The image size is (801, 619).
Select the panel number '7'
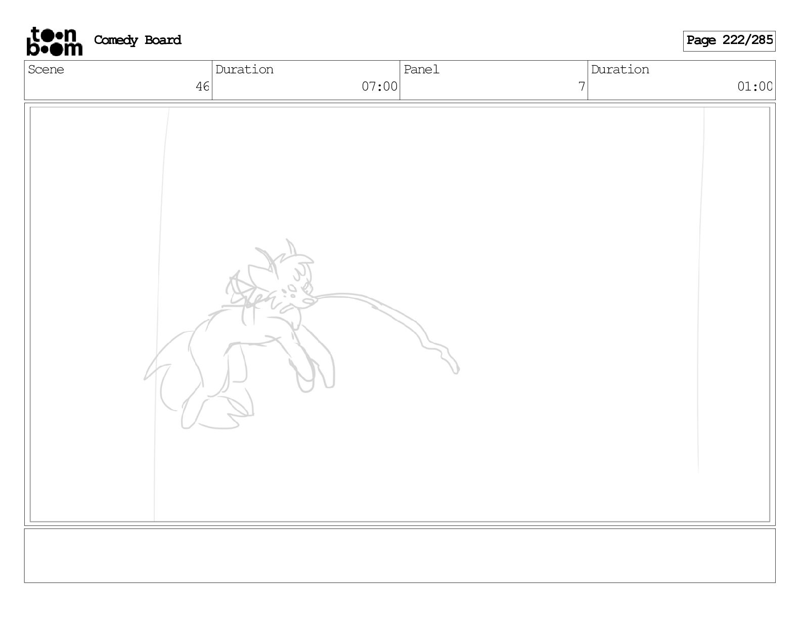point(582,86)
